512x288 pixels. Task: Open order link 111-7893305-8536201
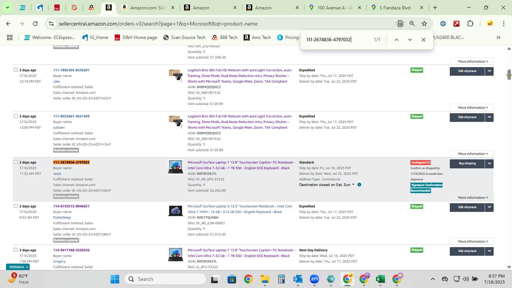(71, 70)
